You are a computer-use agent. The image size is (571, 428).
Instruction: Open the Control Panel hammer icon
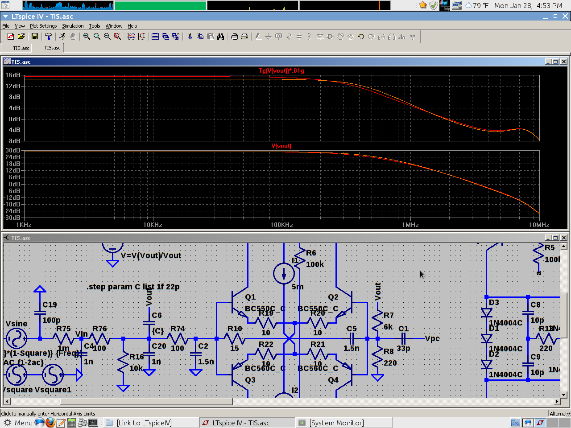[49, 37]
